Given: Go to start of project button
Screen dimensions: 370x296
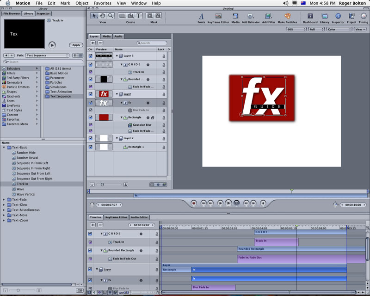Looking at the screenshot, I should 203,203.
